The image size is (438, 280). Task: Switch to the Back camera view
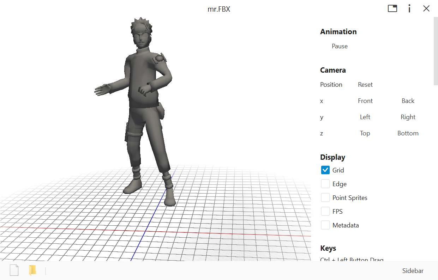pos(408,101)
